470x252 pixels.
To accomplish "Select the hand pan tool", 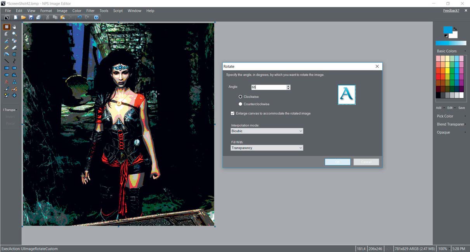I will pos(14,27).
